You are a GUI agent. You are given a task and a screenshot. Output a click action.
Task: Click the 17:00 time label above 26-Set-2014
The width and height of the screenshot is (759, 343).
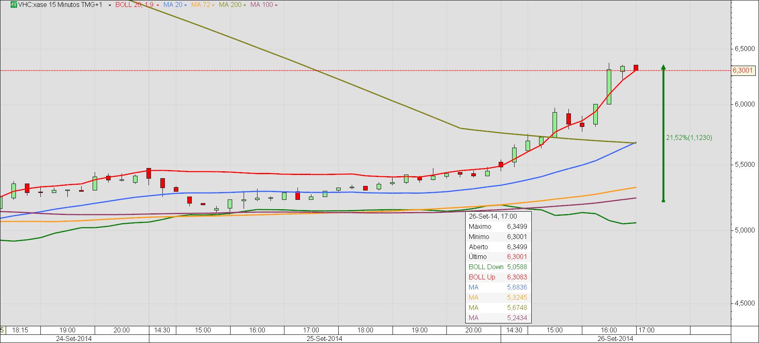point(646,330)
